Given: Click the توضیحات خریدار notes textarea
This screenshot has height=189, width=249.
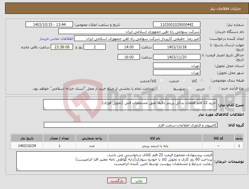Looking at the screenshot, I should coord(115,161).
